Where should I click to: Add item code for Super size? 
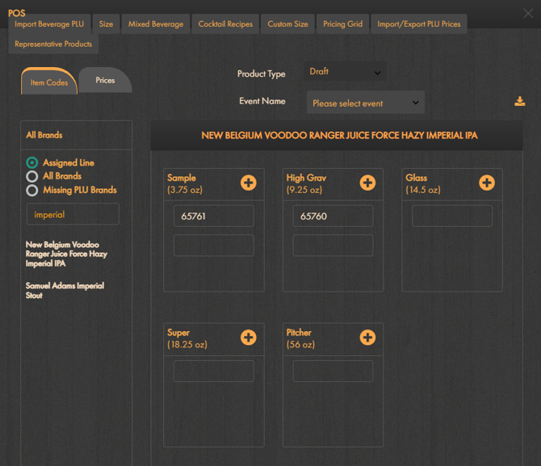[249, 338]
